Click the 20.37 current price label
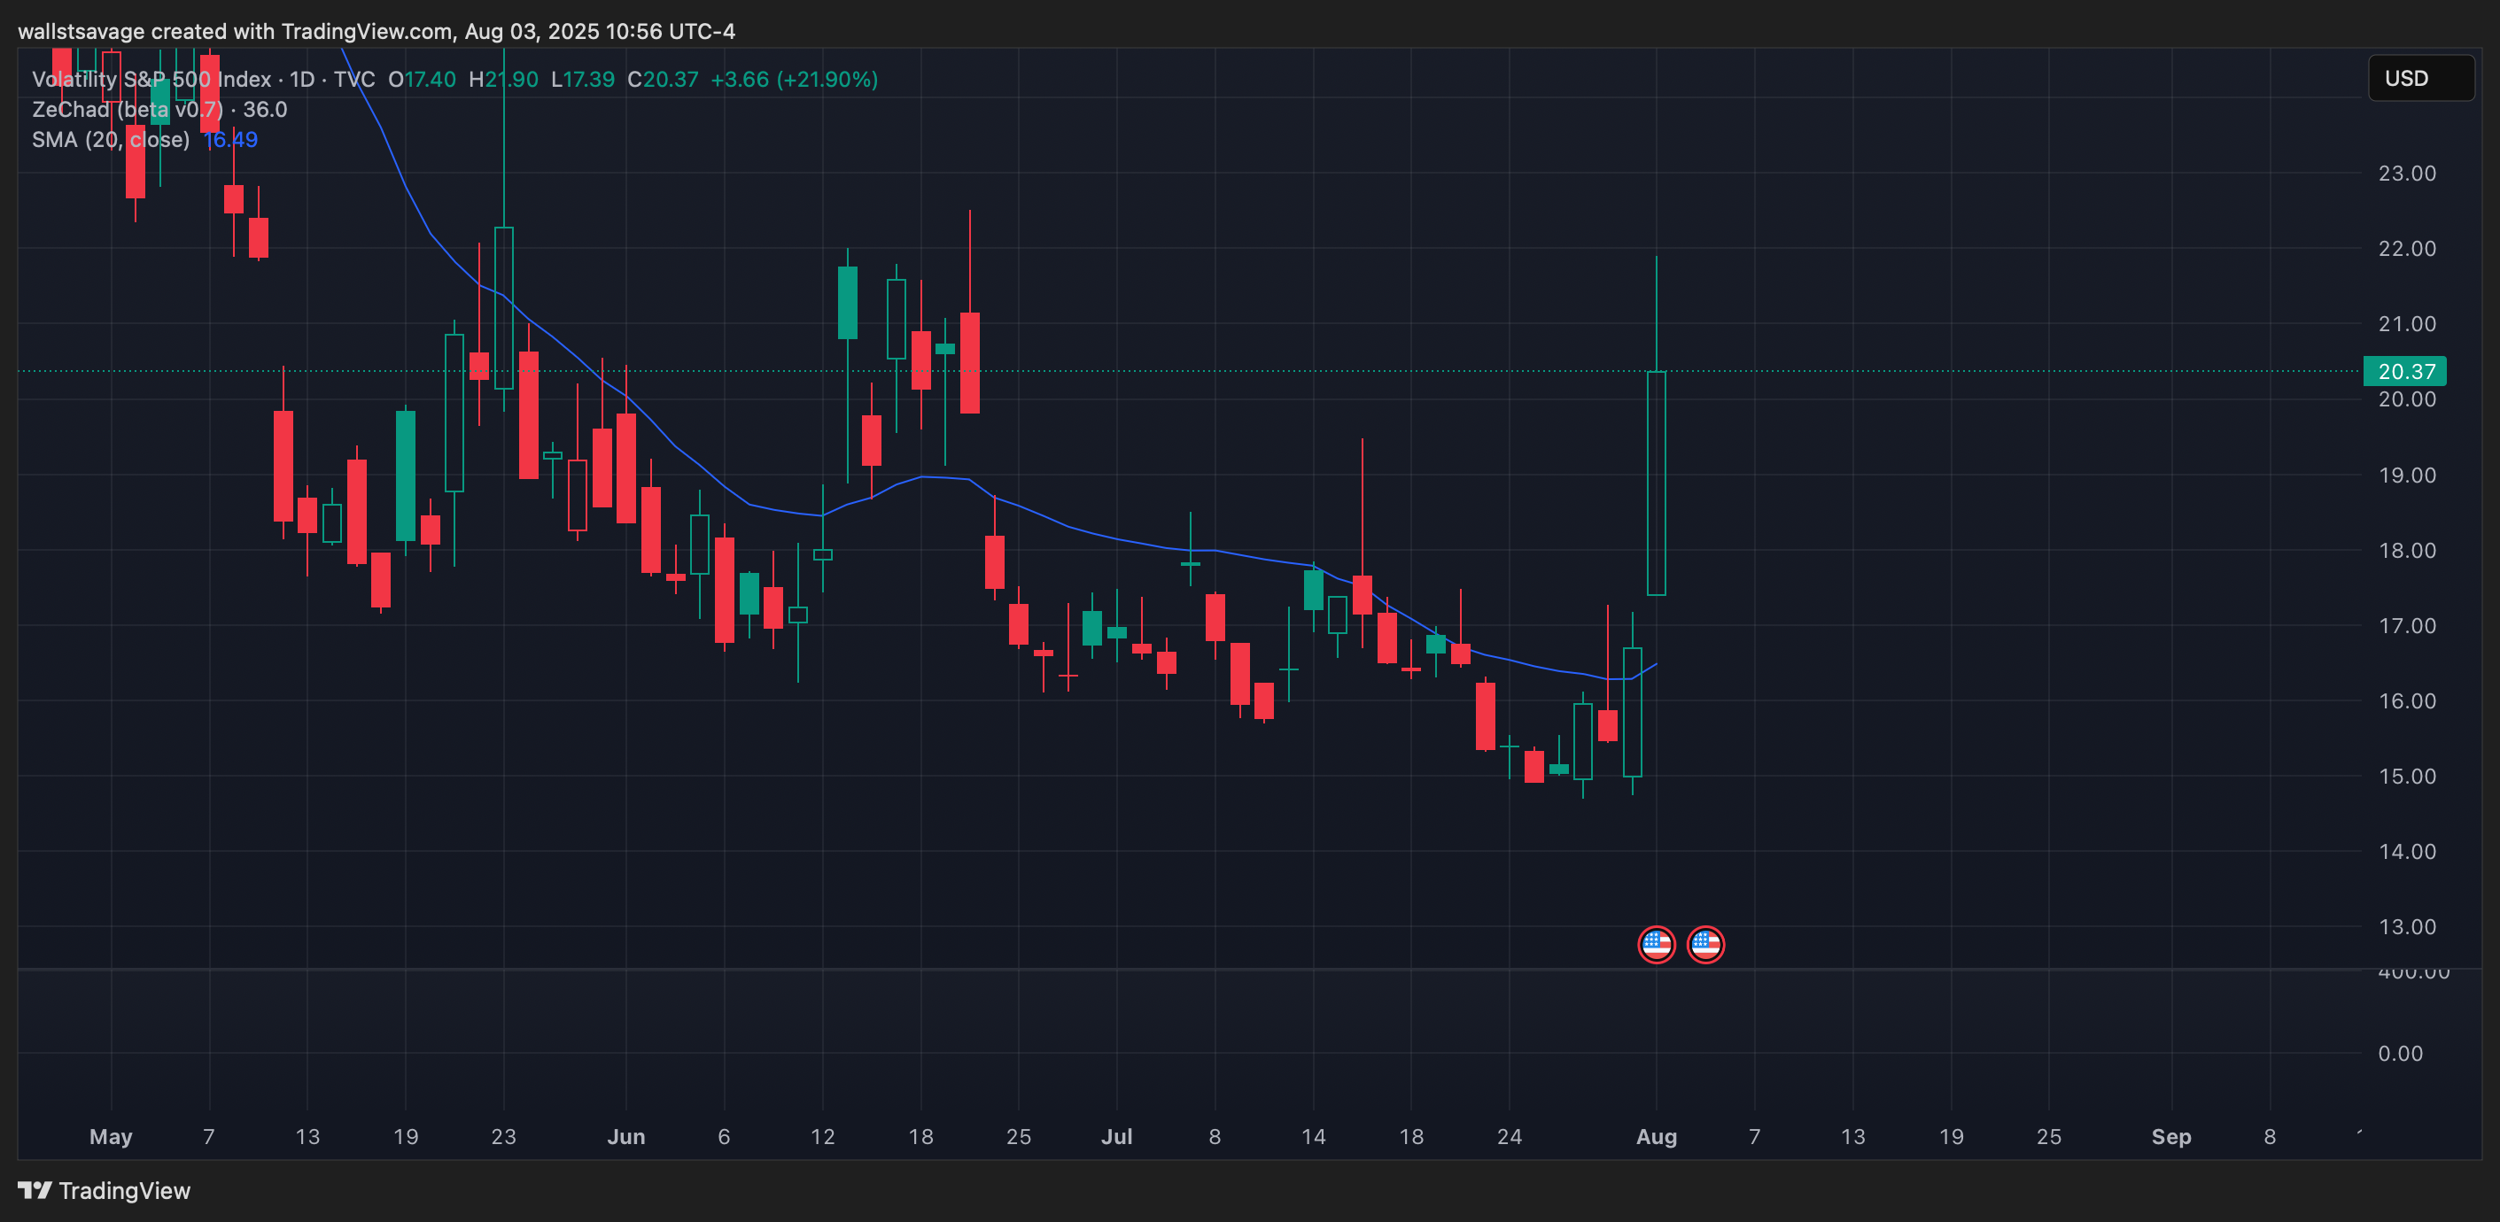 [x=2405, y=371]
